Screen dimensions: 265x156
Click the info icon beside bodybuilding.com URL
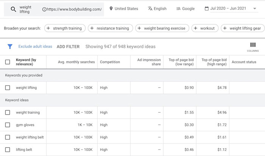tap(45, 9)
